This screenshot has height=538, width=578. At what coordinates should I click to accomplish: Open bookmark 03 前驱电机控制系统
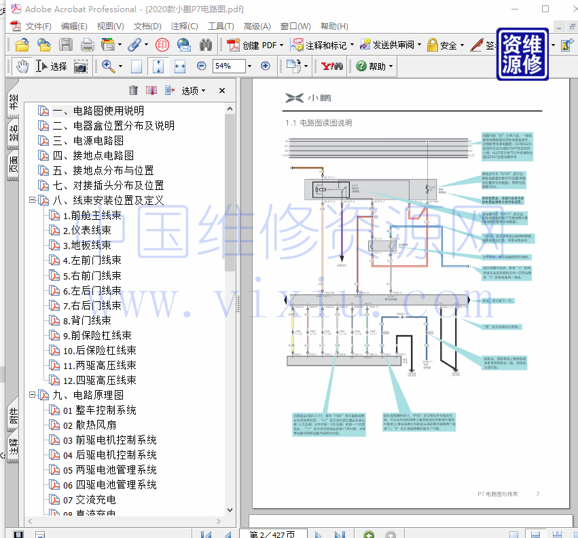coord(109,440)
